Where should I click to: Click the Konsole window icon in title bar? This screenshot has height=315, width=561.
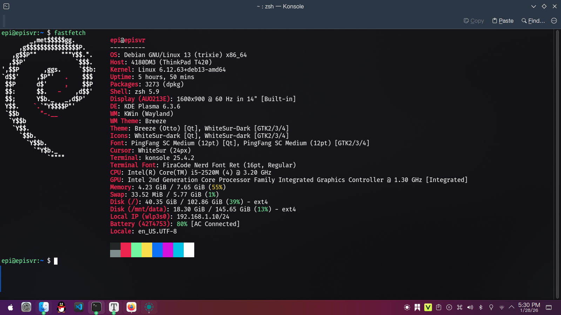6,6
